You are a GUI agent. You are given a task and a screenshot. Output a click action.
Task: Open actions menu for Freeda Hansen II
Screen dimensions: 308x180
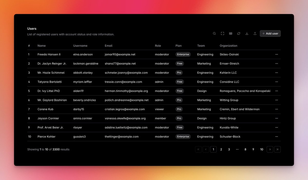tap(276, 54)
